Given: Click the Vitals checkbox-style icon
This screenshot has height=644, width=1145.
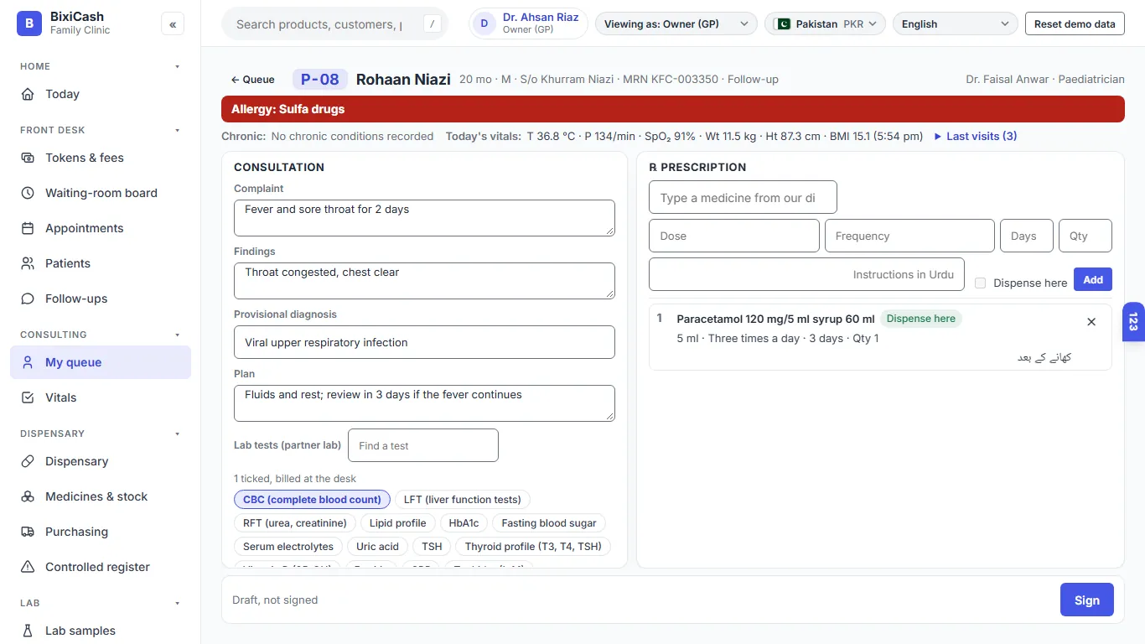Looking at the screenshot, I should [28, 397].
